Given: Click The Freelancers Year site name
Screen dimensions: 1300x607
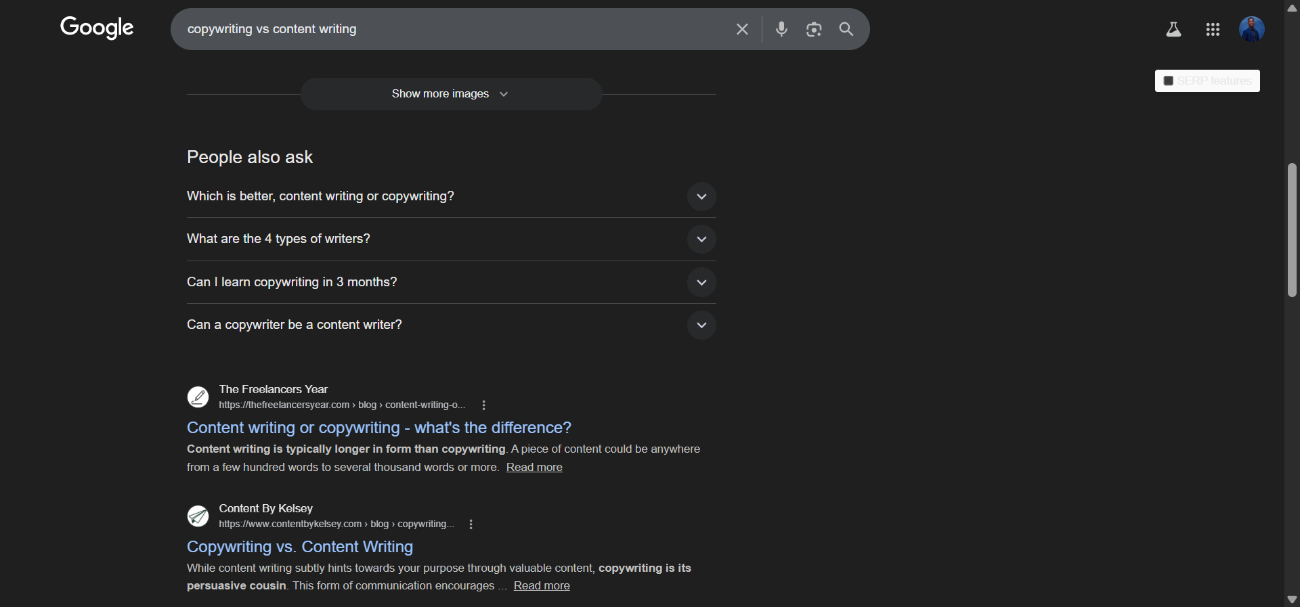Looking at the screenshot, I should tap(274, 390).
